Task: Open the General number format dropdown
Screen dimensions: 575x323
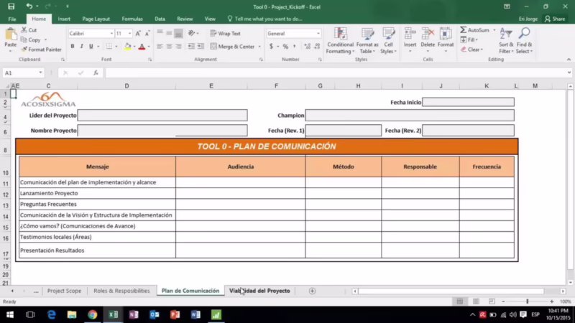Action: tap(318, 33)
